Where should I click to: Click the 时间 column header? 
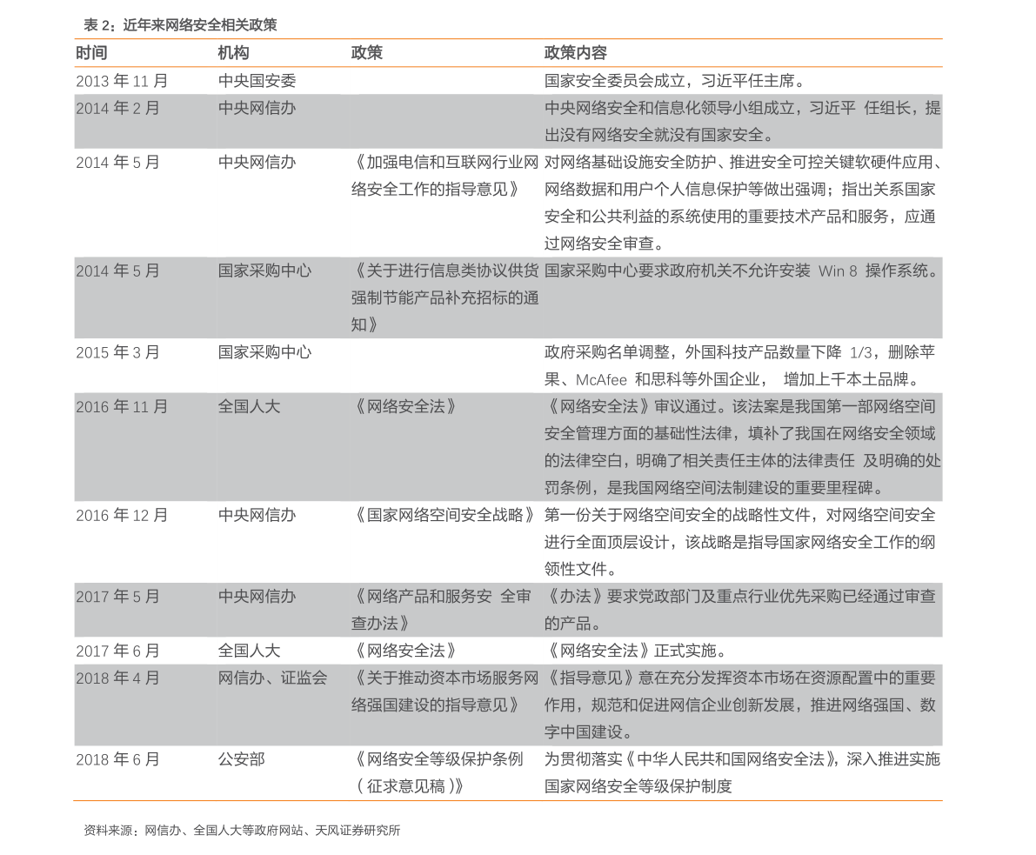click(x=90, y=52)
